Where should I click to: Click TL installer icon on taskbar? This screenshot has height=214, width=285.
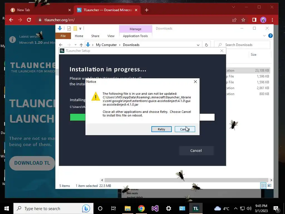[196, 208]
